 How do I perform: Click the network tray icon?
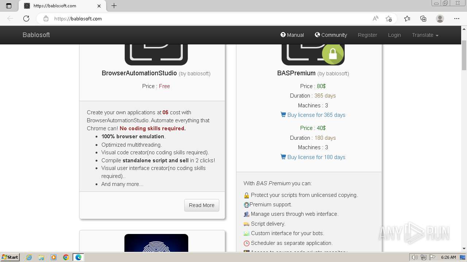point(423,257)
